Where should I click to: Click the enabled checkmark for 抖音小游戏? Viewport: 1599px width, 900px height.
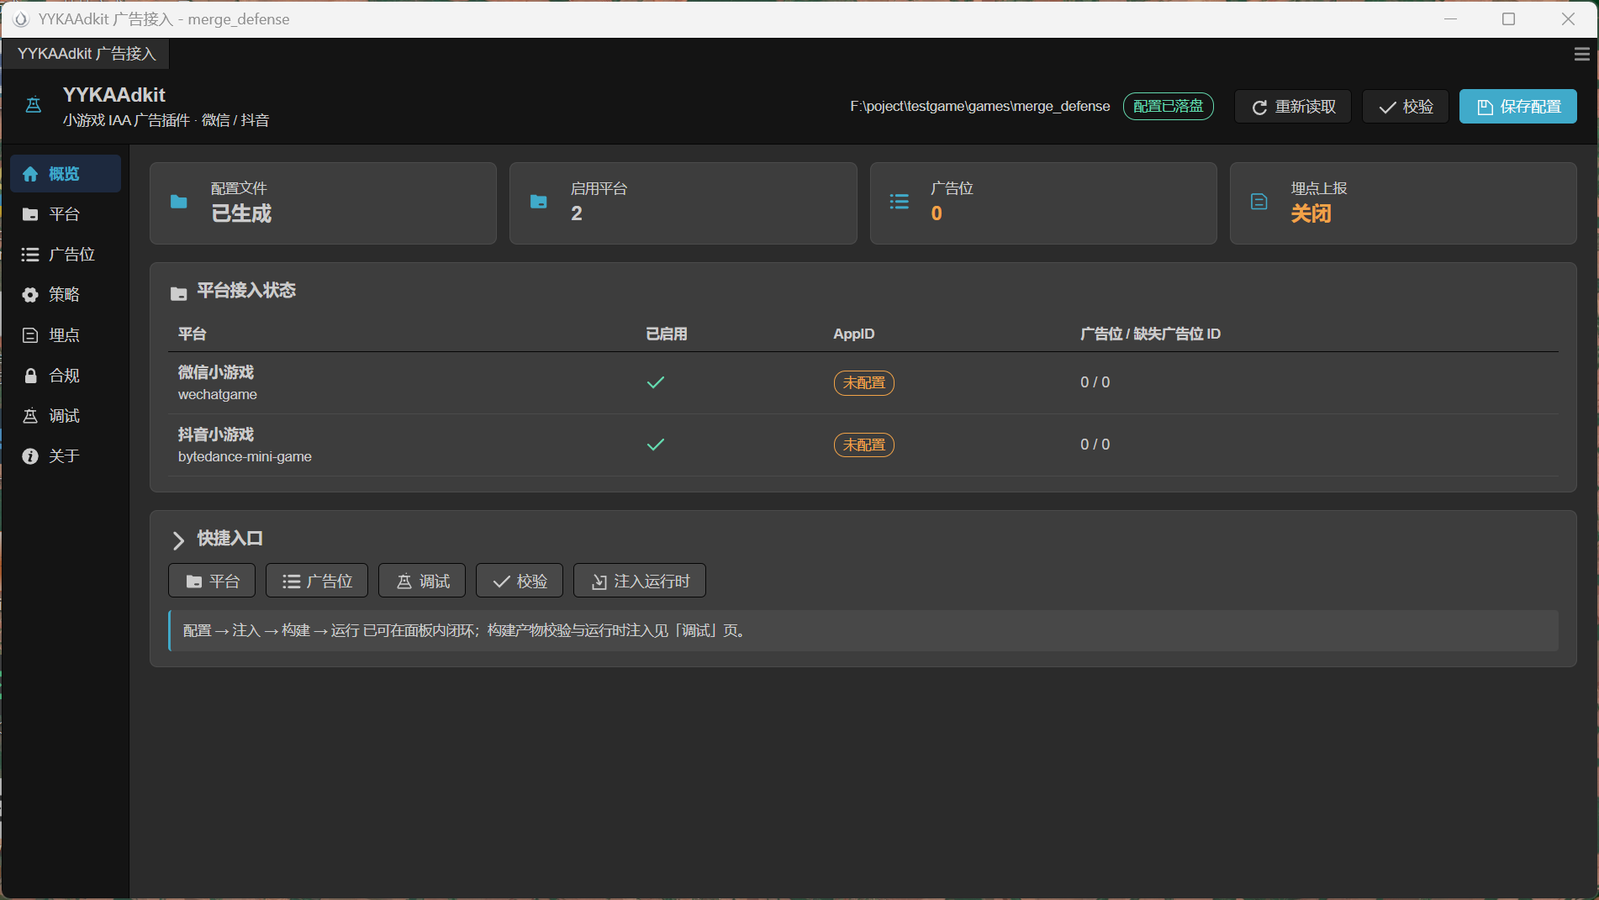tap(656, 445)
